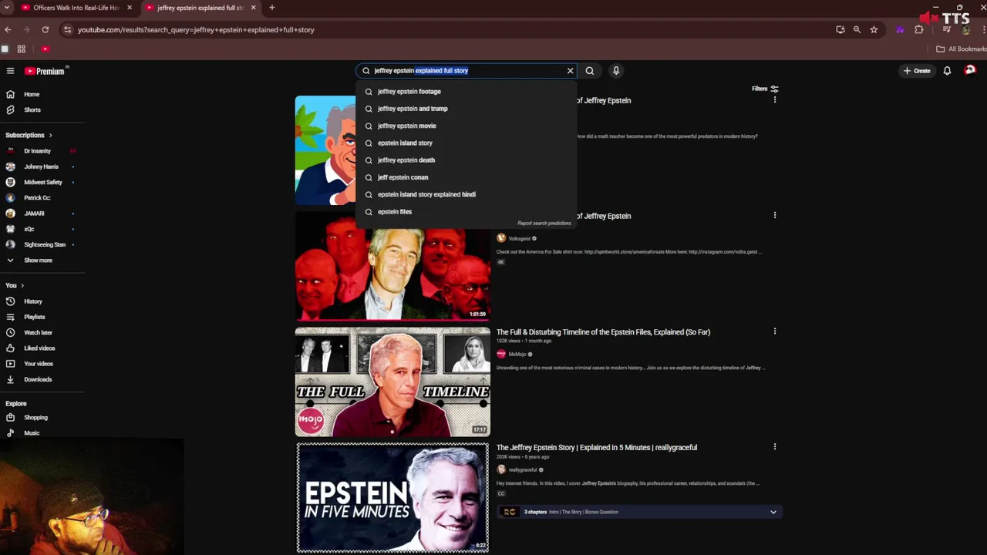Open The Full & Disturbing Timeline video title
987x555 pixels.
click(603, 332)
